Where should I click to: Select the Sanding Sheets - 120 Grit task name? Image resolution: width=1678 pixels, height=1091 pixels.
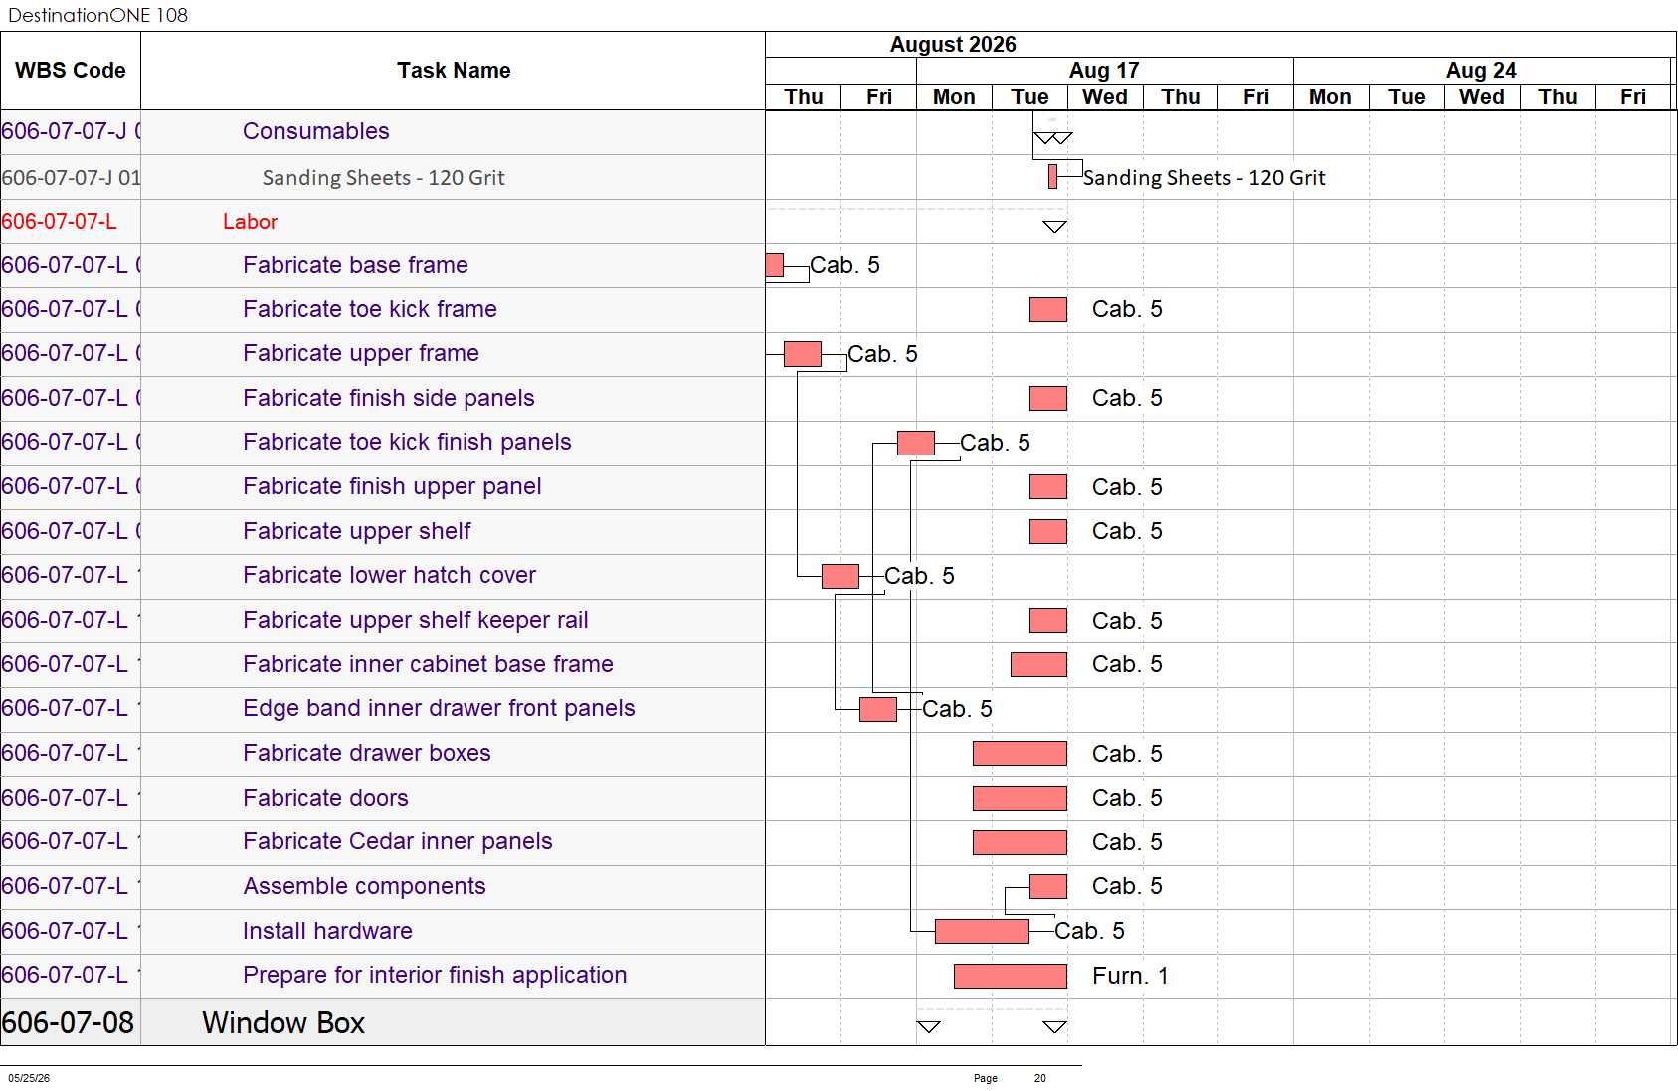(x=384, y=178)
